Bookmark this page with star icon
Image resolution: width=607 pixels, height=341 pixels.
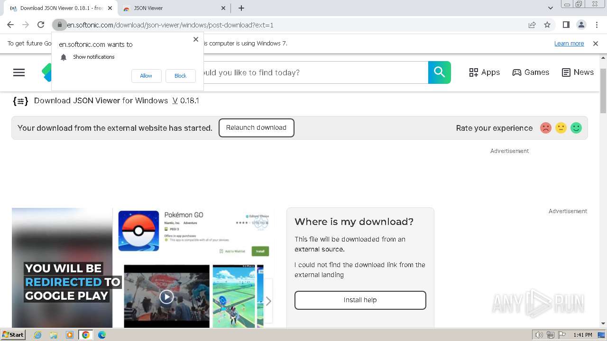pos(547,25)
